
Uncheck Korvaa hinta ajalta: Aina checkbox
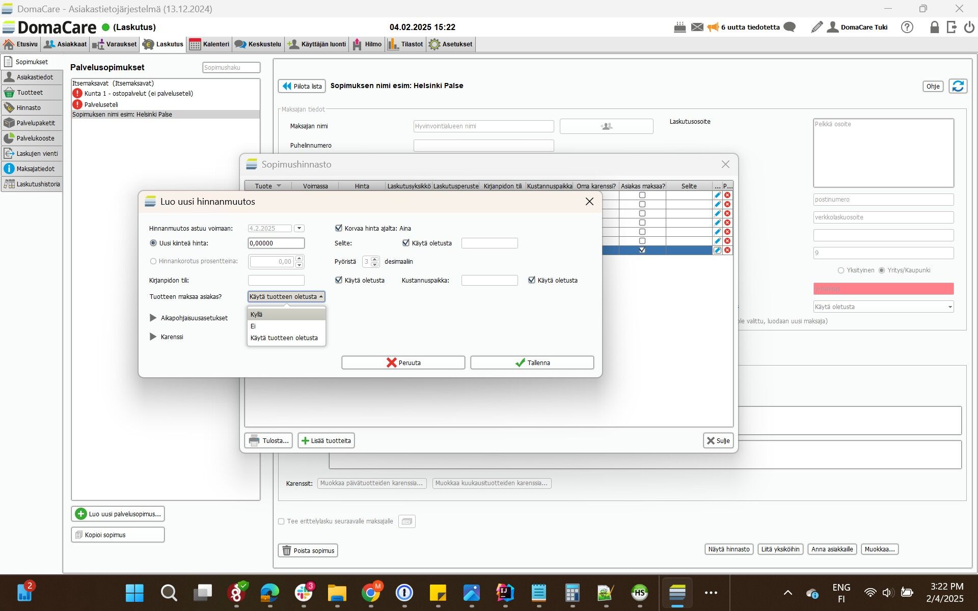pyautogui.click(x=339, y=228)
